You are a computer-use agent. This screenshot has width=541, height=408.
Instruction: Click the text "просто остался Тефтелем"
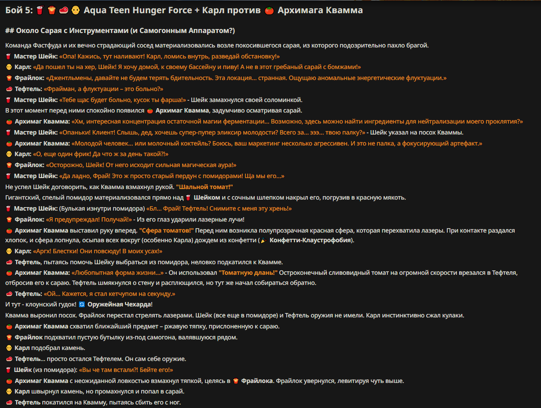(x=85, y=359)
